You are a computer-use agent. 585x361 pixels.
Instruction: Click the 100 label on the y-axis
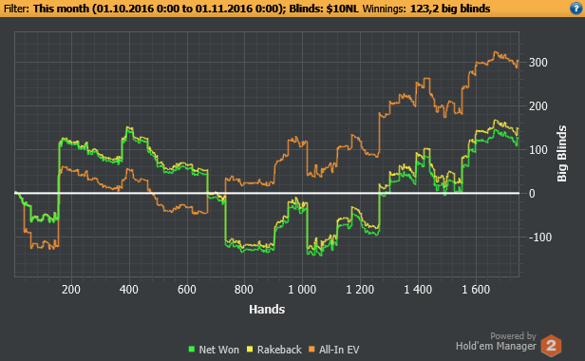(x=538, y=150)
